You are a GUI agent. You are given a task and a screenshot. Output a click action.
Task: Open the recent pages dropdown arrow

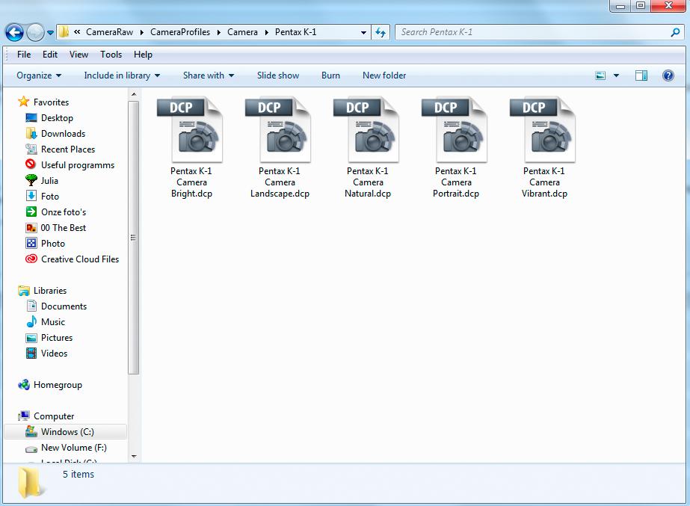coord(50,33)
